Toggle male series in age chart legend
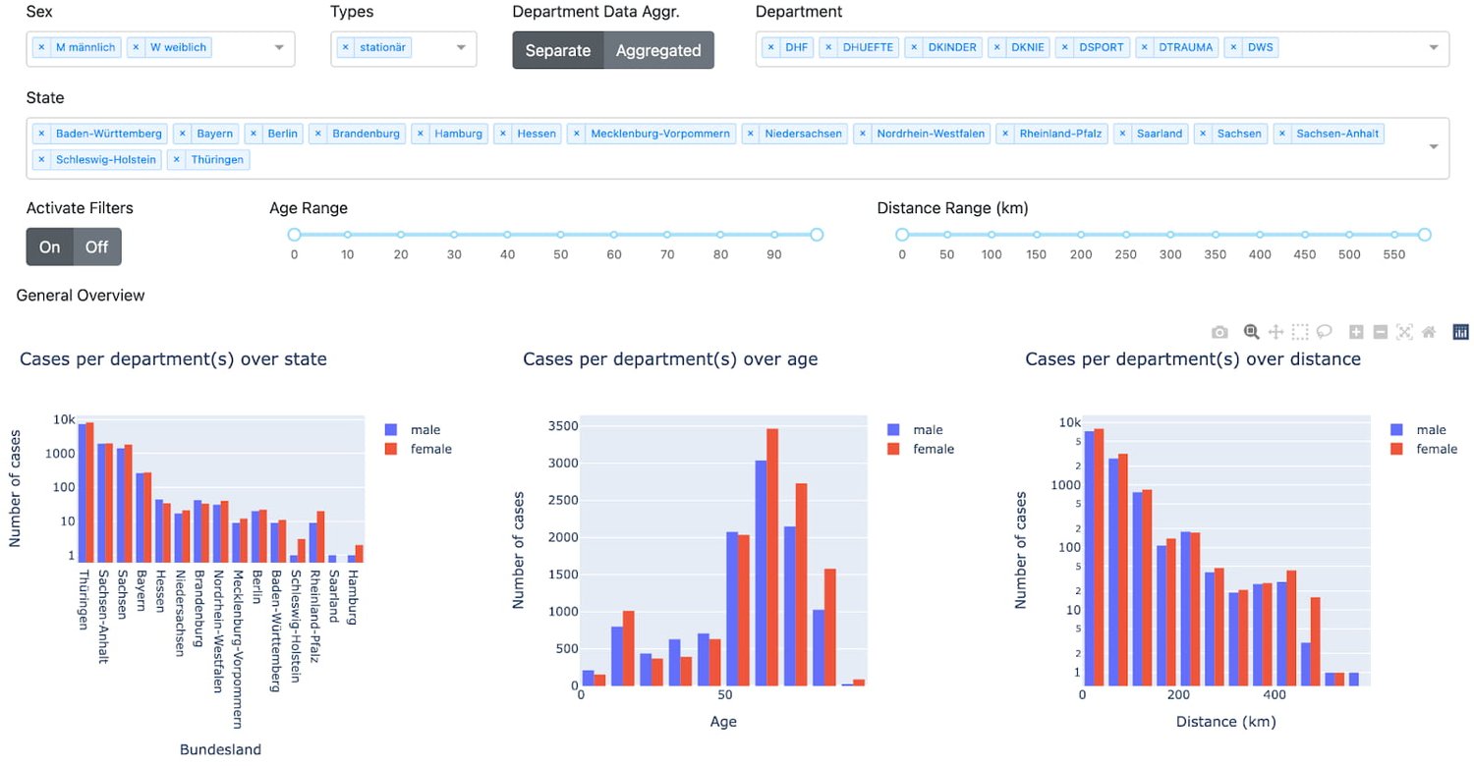Viewport: 1474px width, 766px height. 917,430
